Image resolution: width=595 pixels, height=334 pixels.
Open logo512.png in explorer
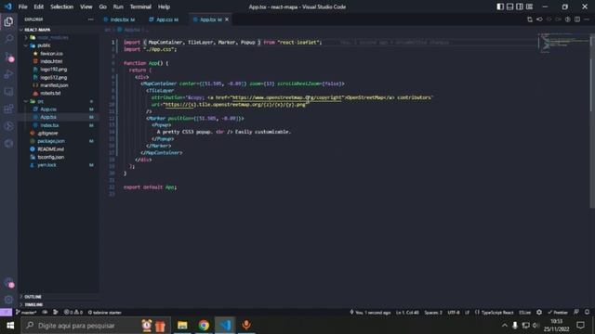tap(54, 77)
